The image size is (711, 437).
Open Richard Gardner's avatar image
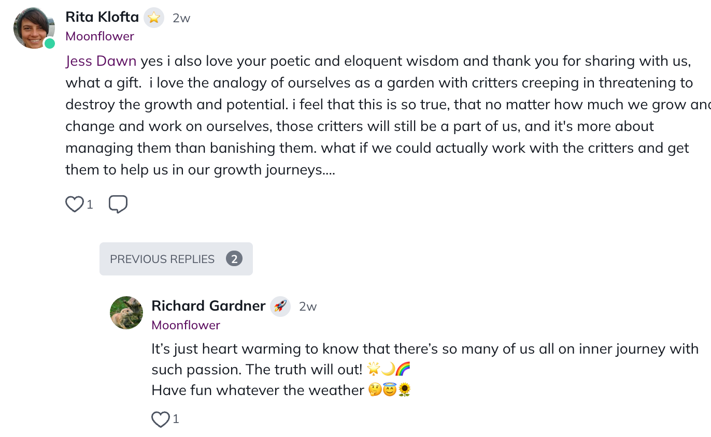pyautogui.click(x=126, y=313)
